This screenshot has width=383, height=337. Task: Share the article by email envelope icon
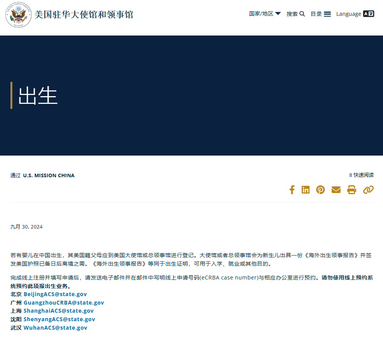pos(336,190)
